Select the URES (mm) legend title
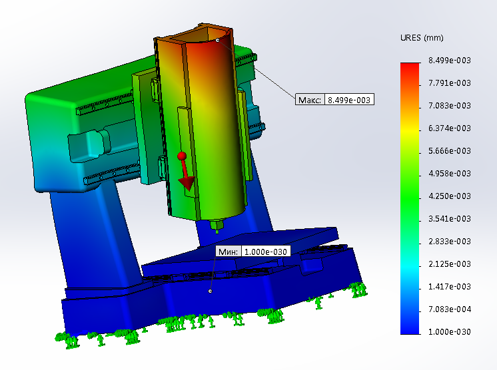 pyautogui.click(x=422, y=38)
